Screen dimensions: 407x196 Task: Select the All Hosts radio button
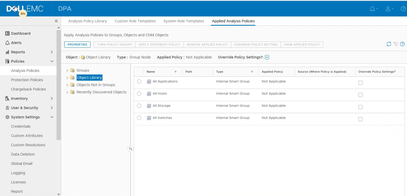pos(139,93)
